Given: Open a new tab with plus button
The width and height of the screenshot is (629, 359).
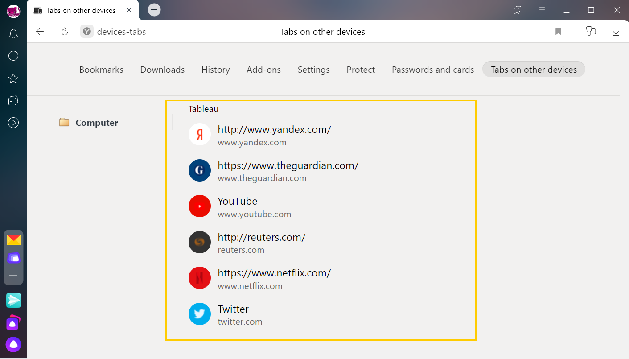Looking at the screenshot, I should pyautogui.click(x=154, y=10).
